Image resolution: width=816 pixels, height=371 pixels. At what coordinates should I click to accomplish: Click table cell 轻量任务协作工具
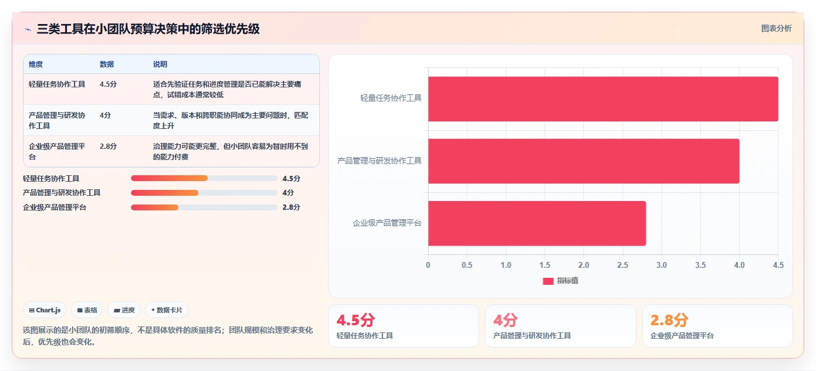(x=57, y=84)
